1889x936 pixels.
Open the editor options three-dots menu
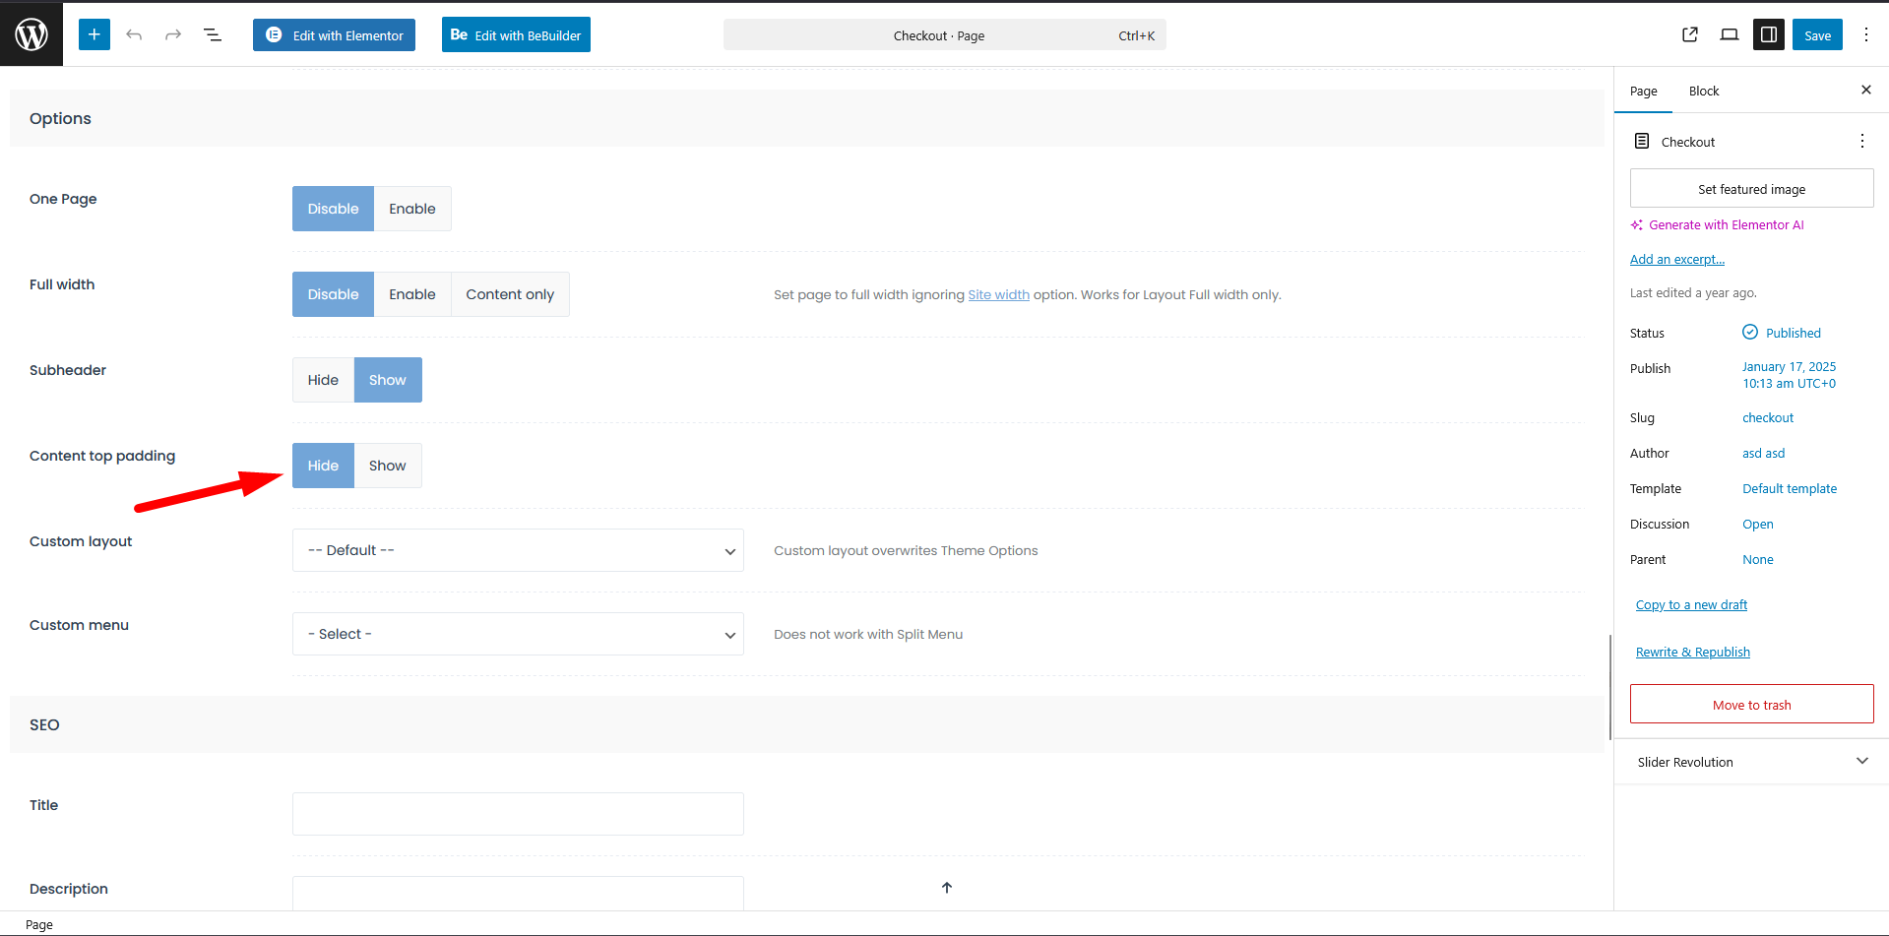[x=1865, y=34]
